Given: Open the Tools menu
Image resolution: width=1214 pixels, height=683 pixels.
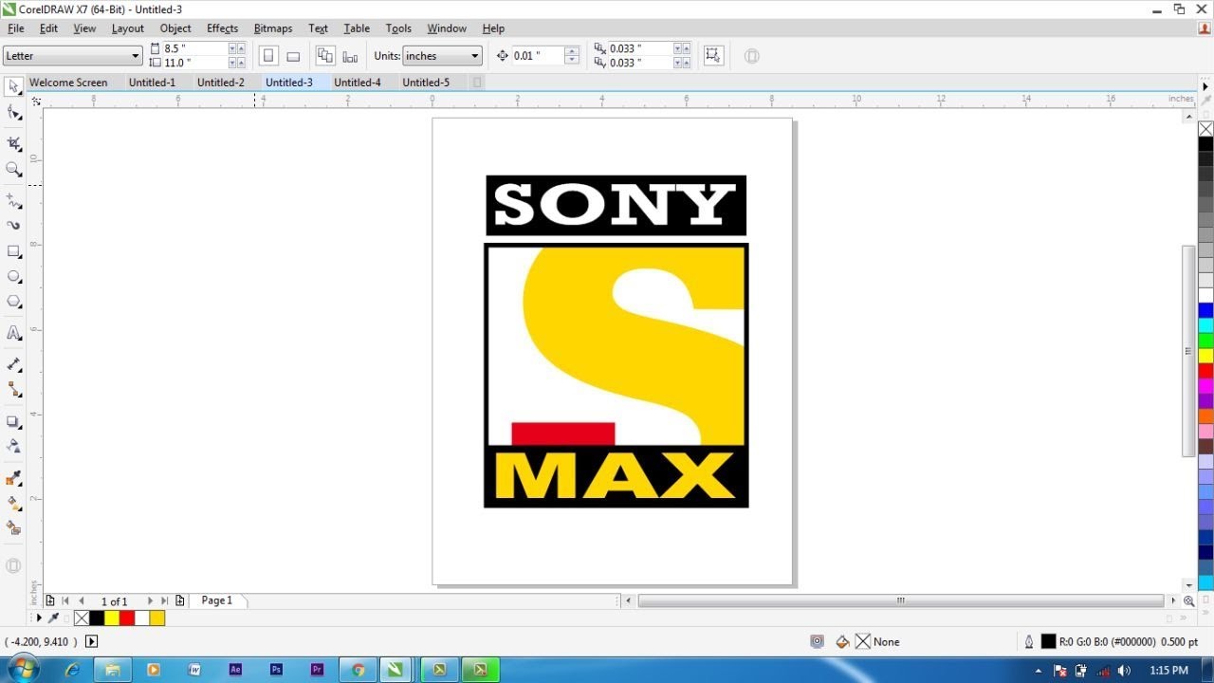Looking at the screenshot, I should click(398, 28).
